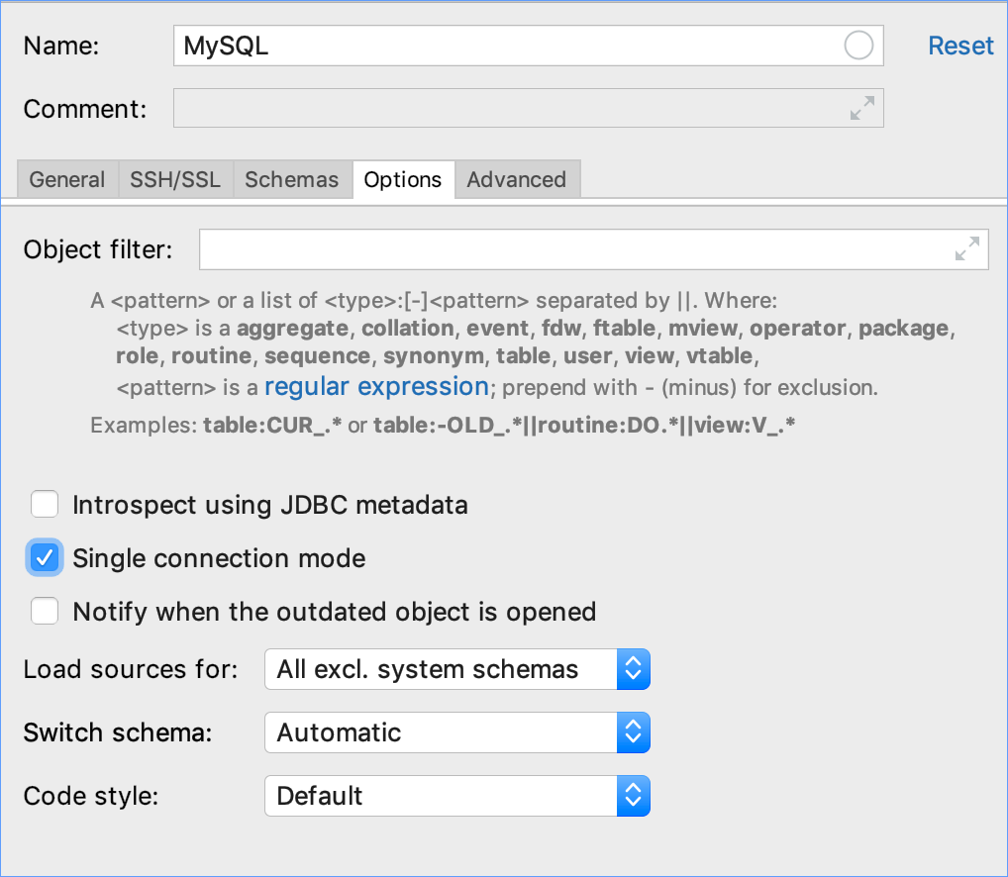Open the Advanced tab
Viewport: 1008px width, 877px height.
(517, 179)
